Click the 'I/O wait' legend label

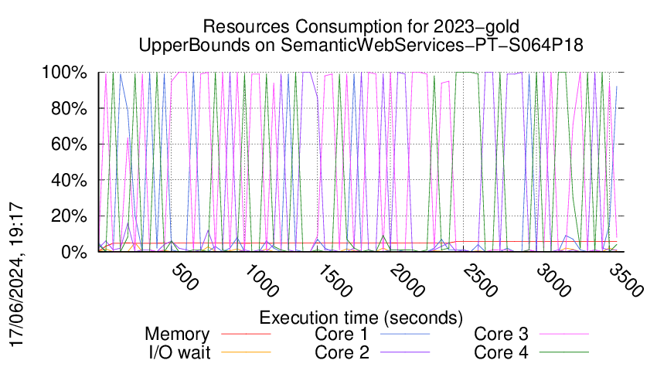179,353
